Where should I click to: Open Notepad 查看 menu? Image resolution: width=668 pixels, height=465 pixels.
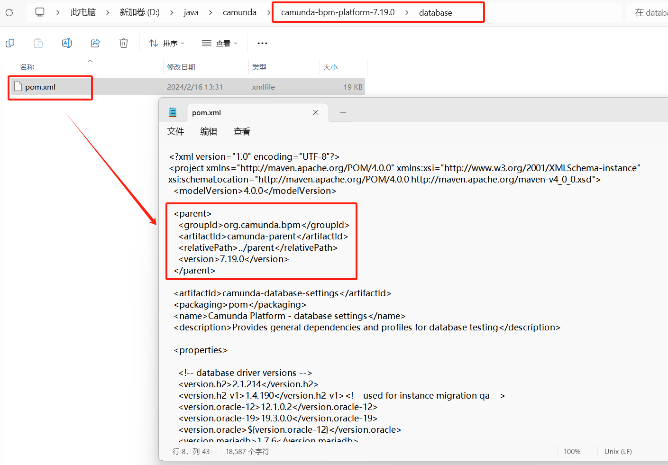click(x=242, y=131)
